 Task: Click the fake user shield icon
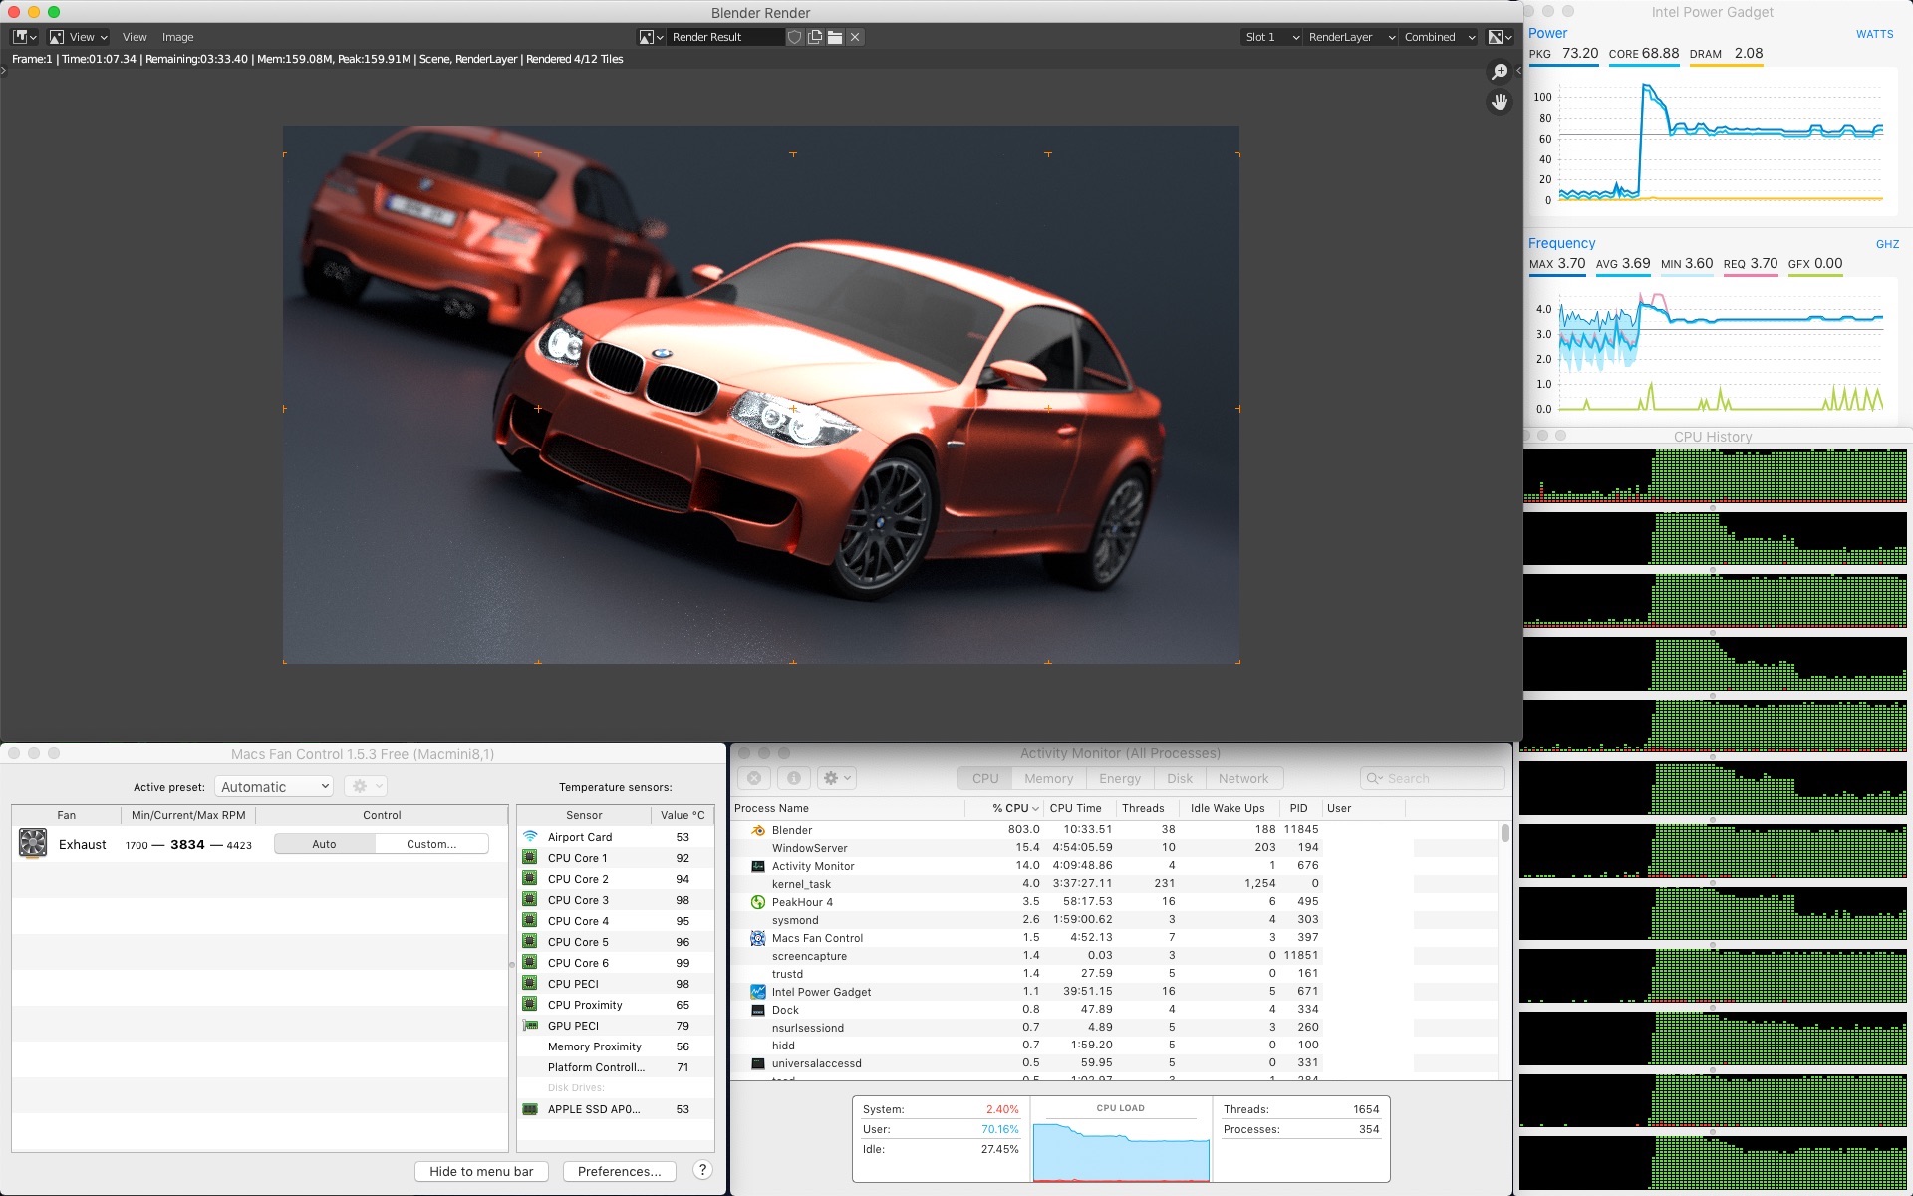(794, 37)
